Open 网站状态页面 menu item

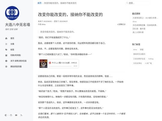(x=16, y=67)
